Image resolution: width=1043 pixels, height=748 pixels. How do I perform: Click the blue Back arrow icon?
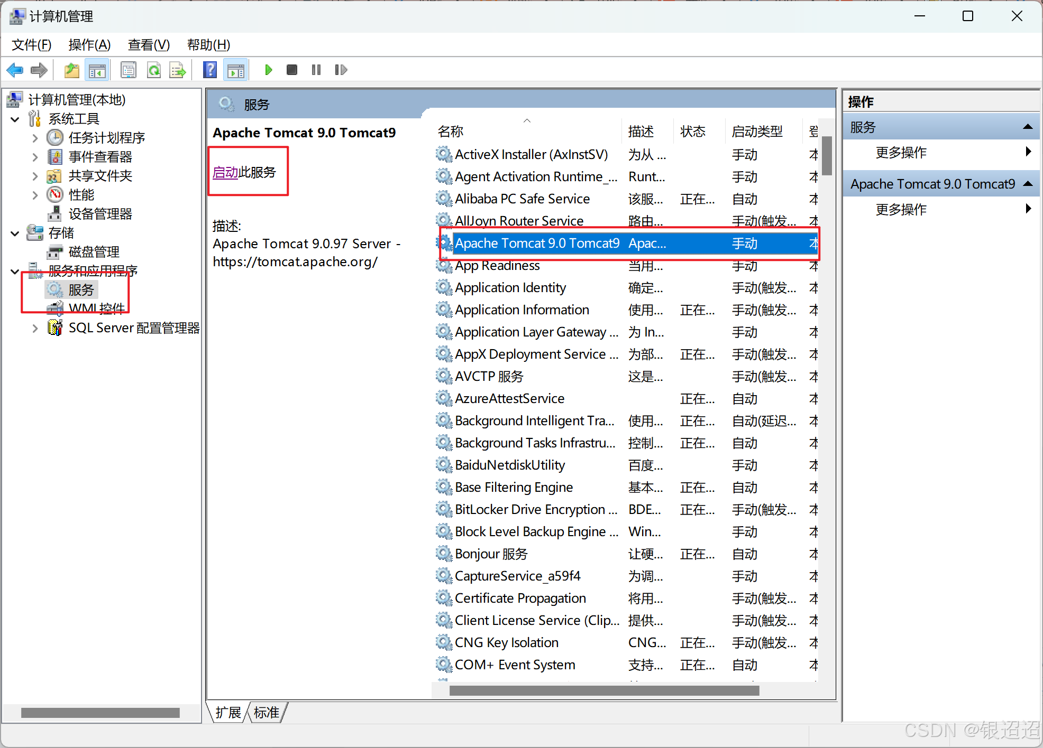[x=15, y=70]
